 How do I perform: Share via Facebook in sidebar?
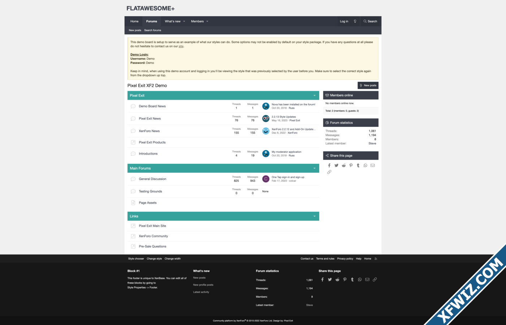329,165
